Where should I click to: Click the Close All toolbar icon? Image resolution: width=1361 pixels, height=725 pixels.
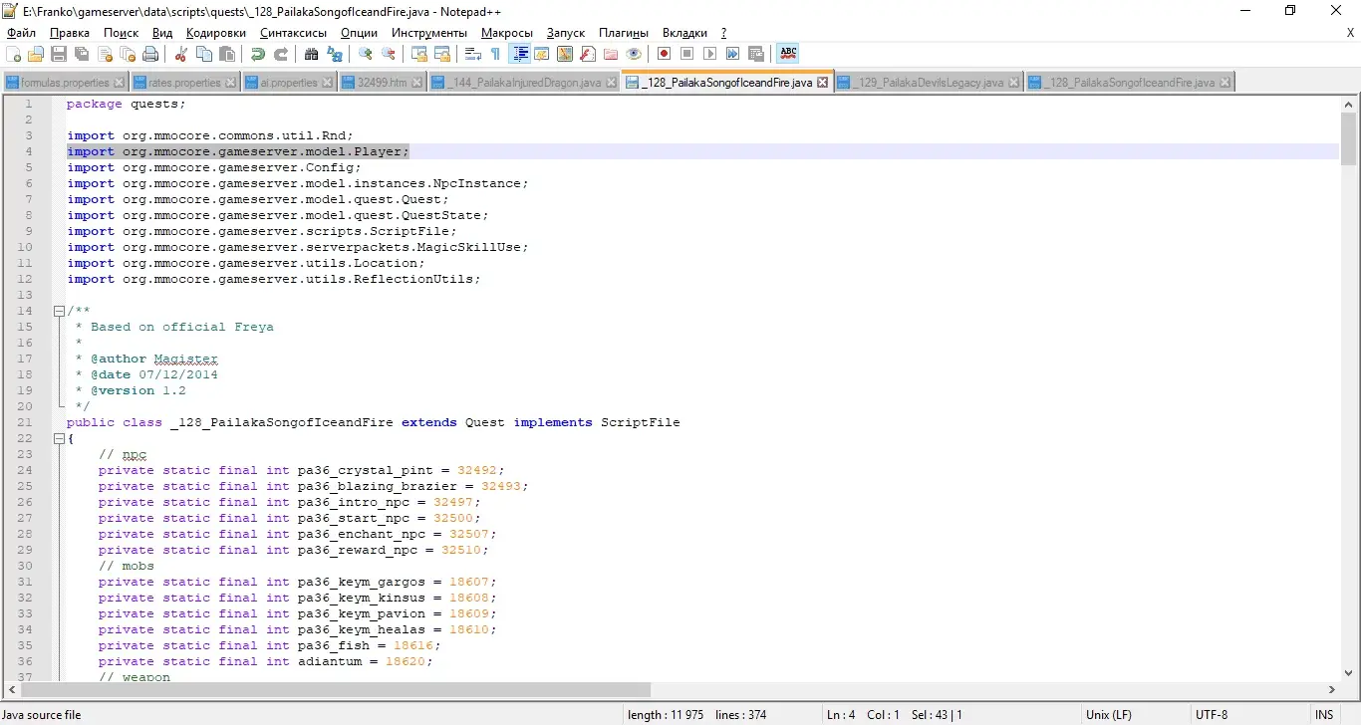pos(128,54)
